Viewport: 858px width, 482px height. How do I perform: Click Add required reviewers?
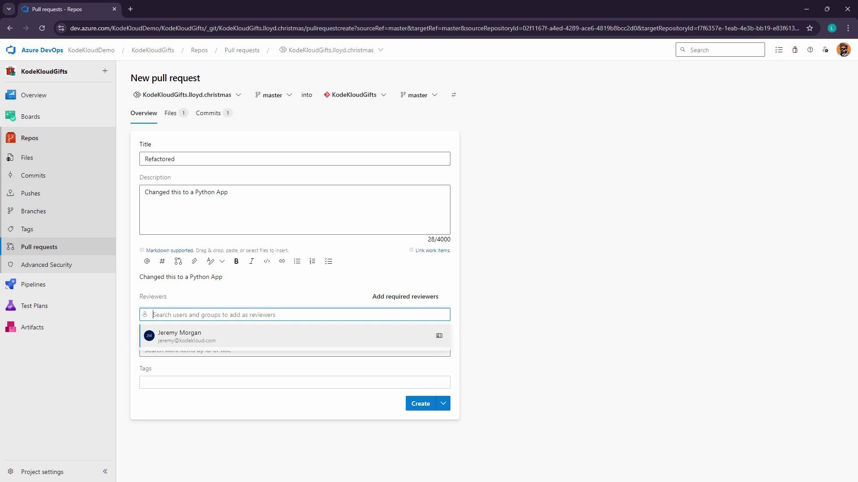(405, 297)
